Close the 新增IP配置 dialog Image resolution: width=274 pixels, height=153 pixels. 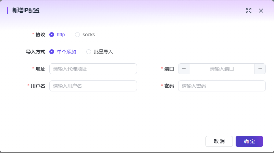click(x=261, y=11)
